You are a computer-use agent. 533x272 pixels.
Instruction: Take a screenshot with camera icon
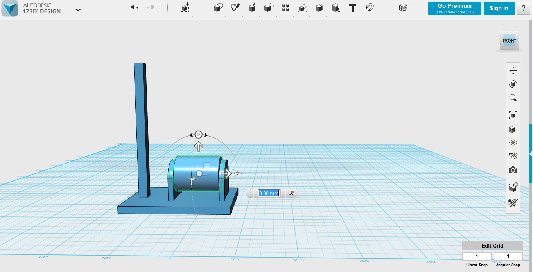[513, 170]
